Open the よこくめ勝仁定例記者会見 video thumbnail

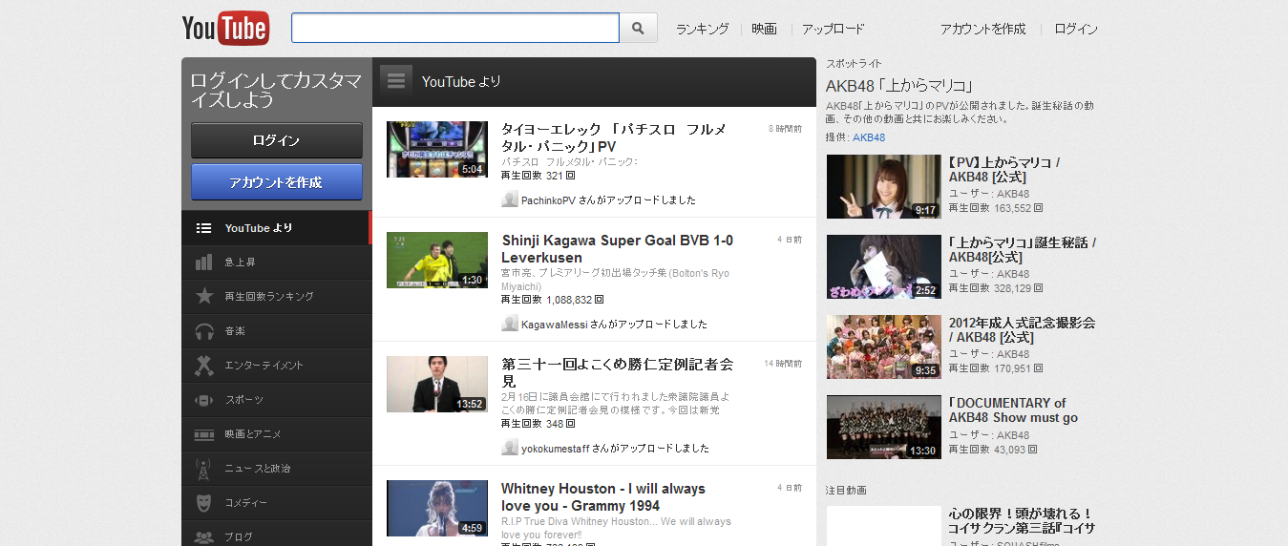[x=437, y=384]
